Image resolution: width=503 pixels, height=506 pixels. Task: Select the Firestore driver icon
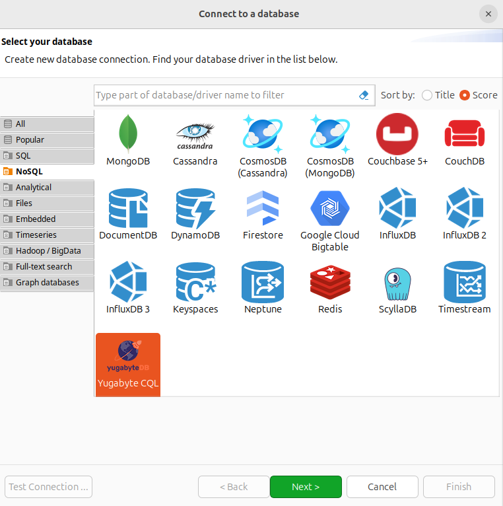click(263, 209)
